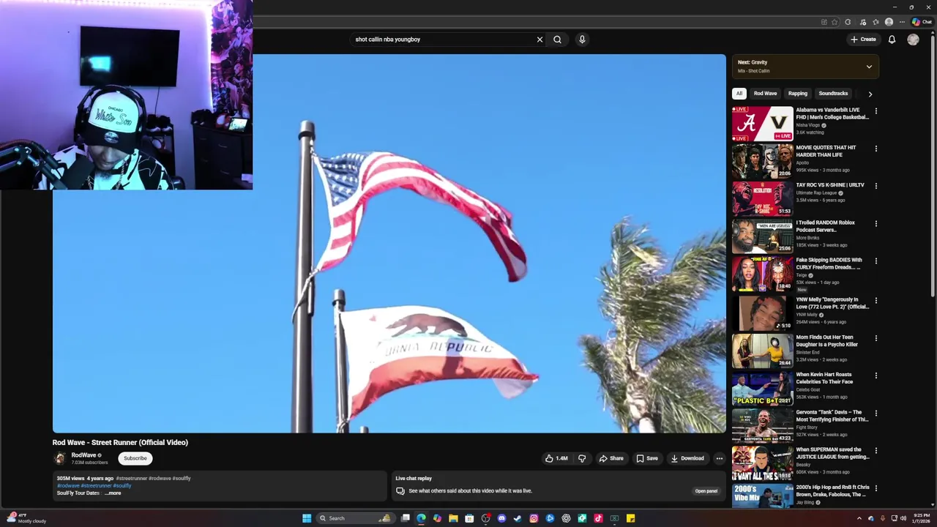Share the Rod Wave video

click(x=611, y=458)
